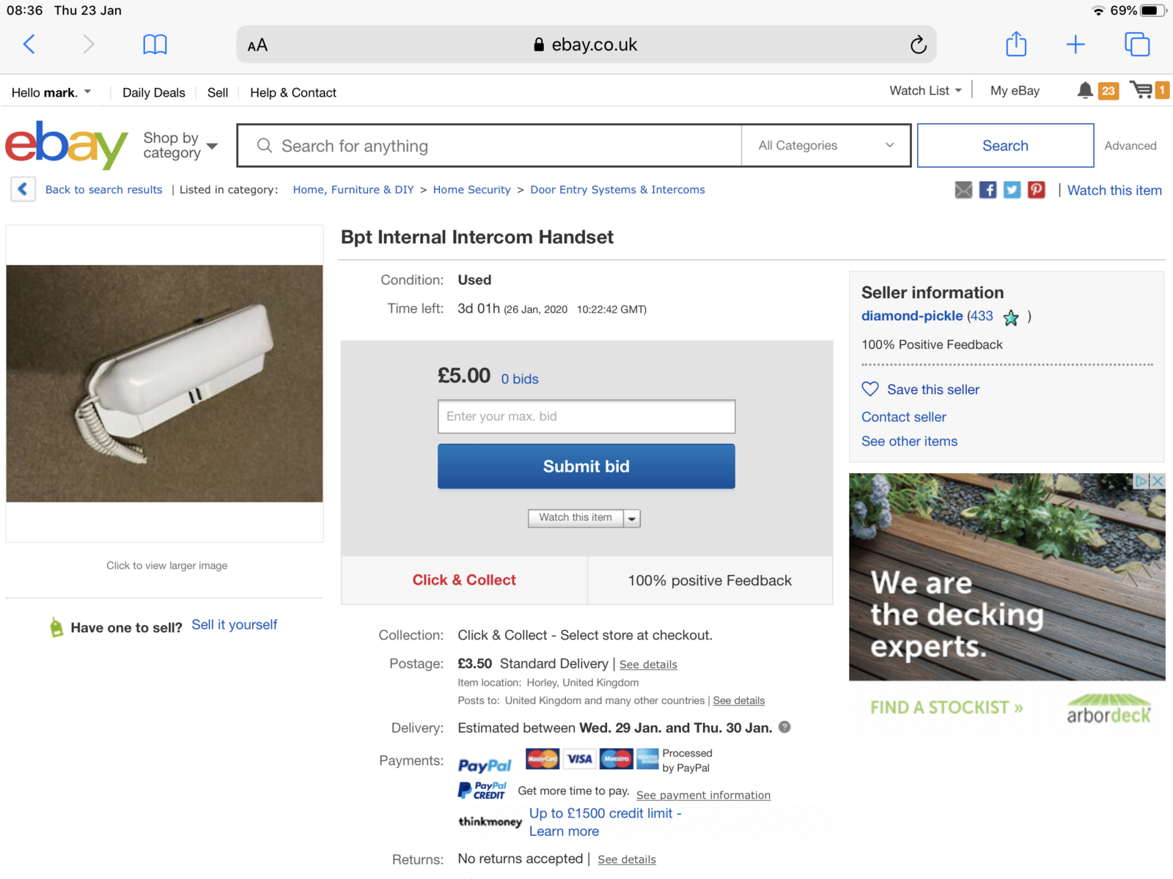This screenshot has width=1173, height=879.
Task: Share listing via Facebook icon
Action: tap(988, 190)
